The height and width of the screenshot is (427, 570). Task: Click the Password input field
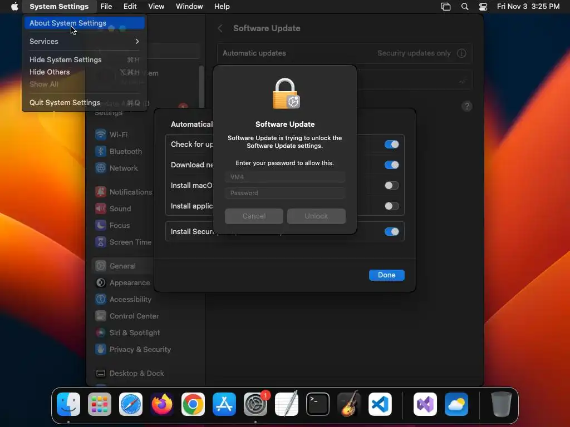coord(285,193)
